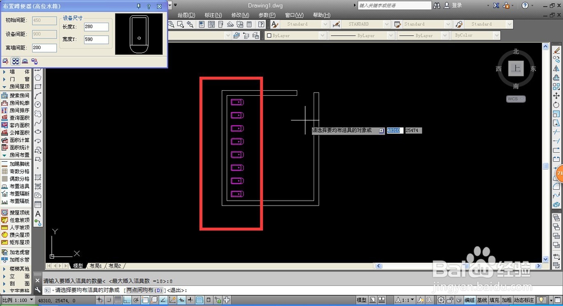
Task: Click the ViewCube 上 top face
Action: (x=516, y=68)
